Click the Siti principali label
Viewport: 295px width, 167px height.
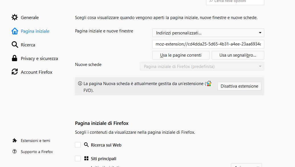(x=103, y=159)
